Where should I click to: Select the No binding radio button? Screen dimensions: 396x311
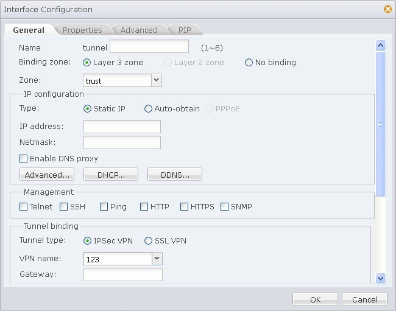point(249,63)
